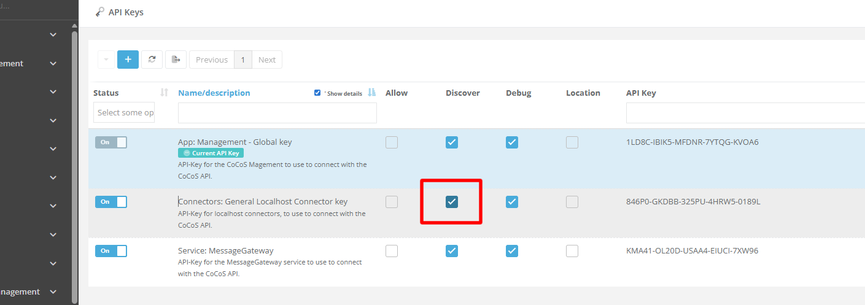Click the Location column header
Viewport: 865px width, 305px height.
583,93
